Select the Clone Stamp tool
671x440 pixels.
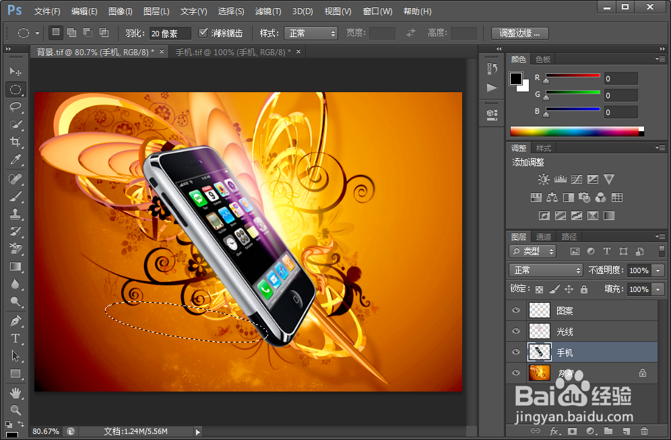[15, 213]
